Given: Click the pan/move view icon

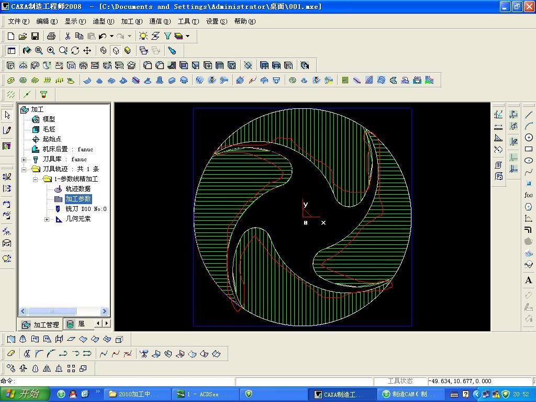Looking at the screenshot, I should (87, 51).
